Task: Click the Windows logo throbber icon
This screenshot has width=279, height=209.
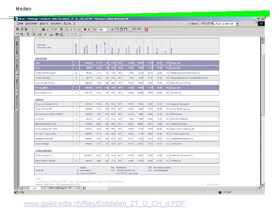Action: coord(261,24)
